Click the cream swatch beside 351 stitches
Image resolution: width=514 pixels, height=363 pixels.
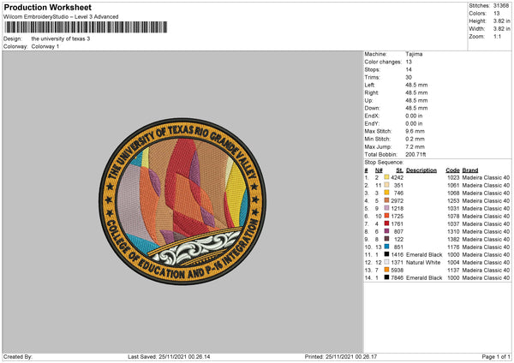pos(386,185)
